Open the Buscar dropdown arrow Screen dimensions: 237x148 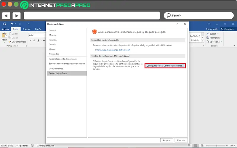[x=218, y=34]
